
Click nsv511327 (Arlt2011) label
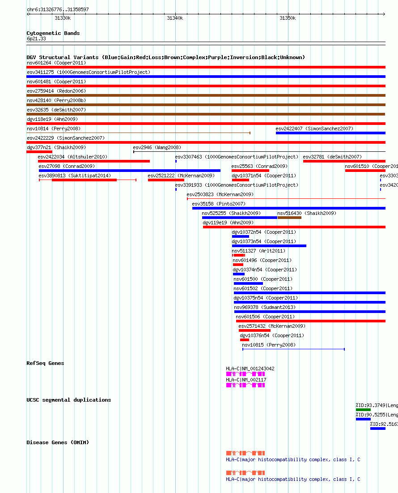pos(258,251)
